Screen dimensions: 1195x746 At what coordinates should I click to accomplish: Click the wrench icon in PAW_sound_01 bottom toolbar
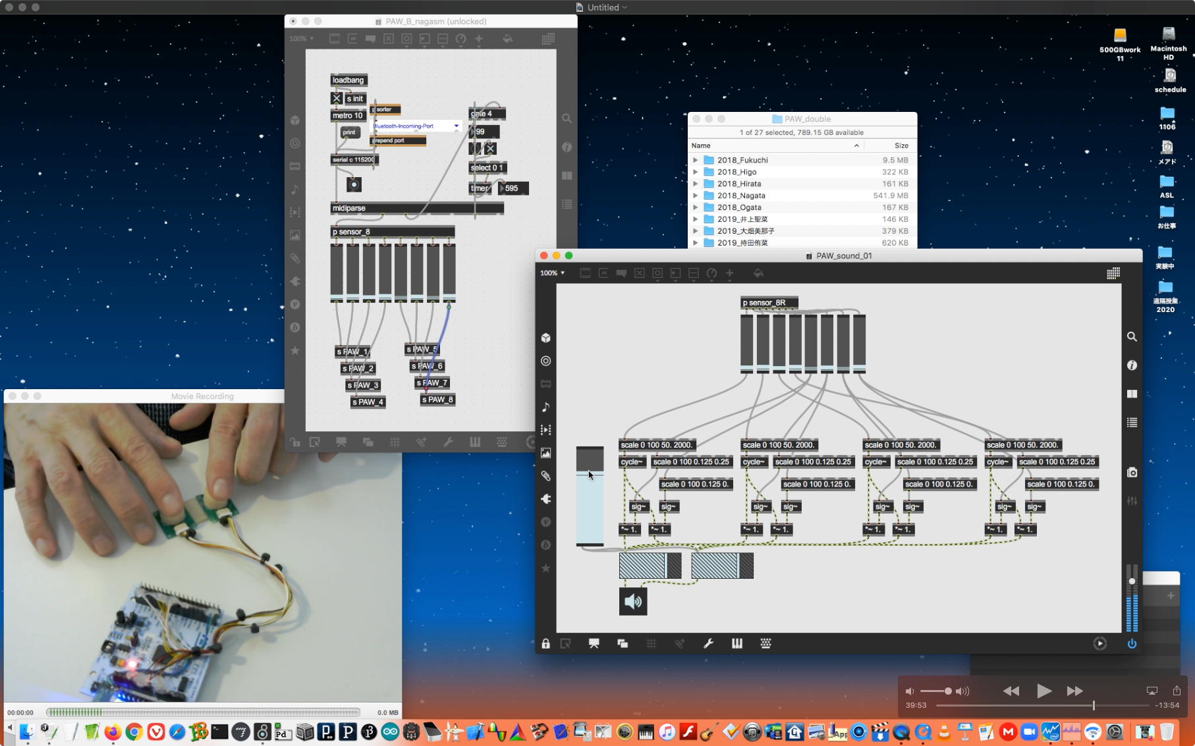708,643
